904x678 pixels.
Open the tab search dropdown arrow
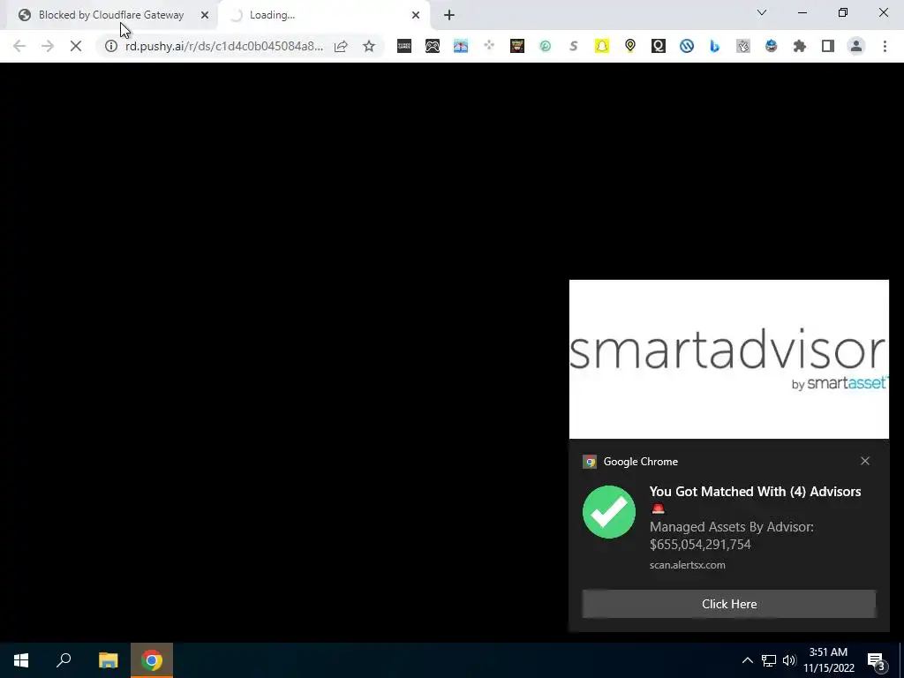tap(762, 12)
